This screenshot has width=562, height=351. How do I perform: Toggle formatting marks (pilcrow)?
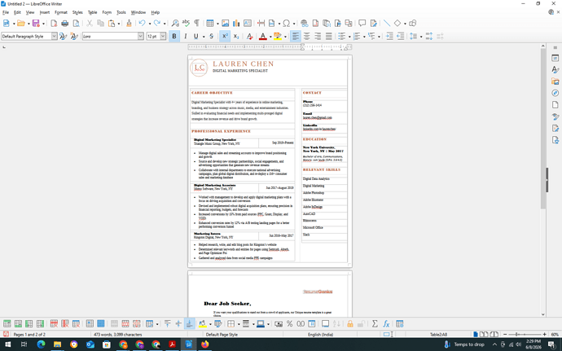coord(197,24)
